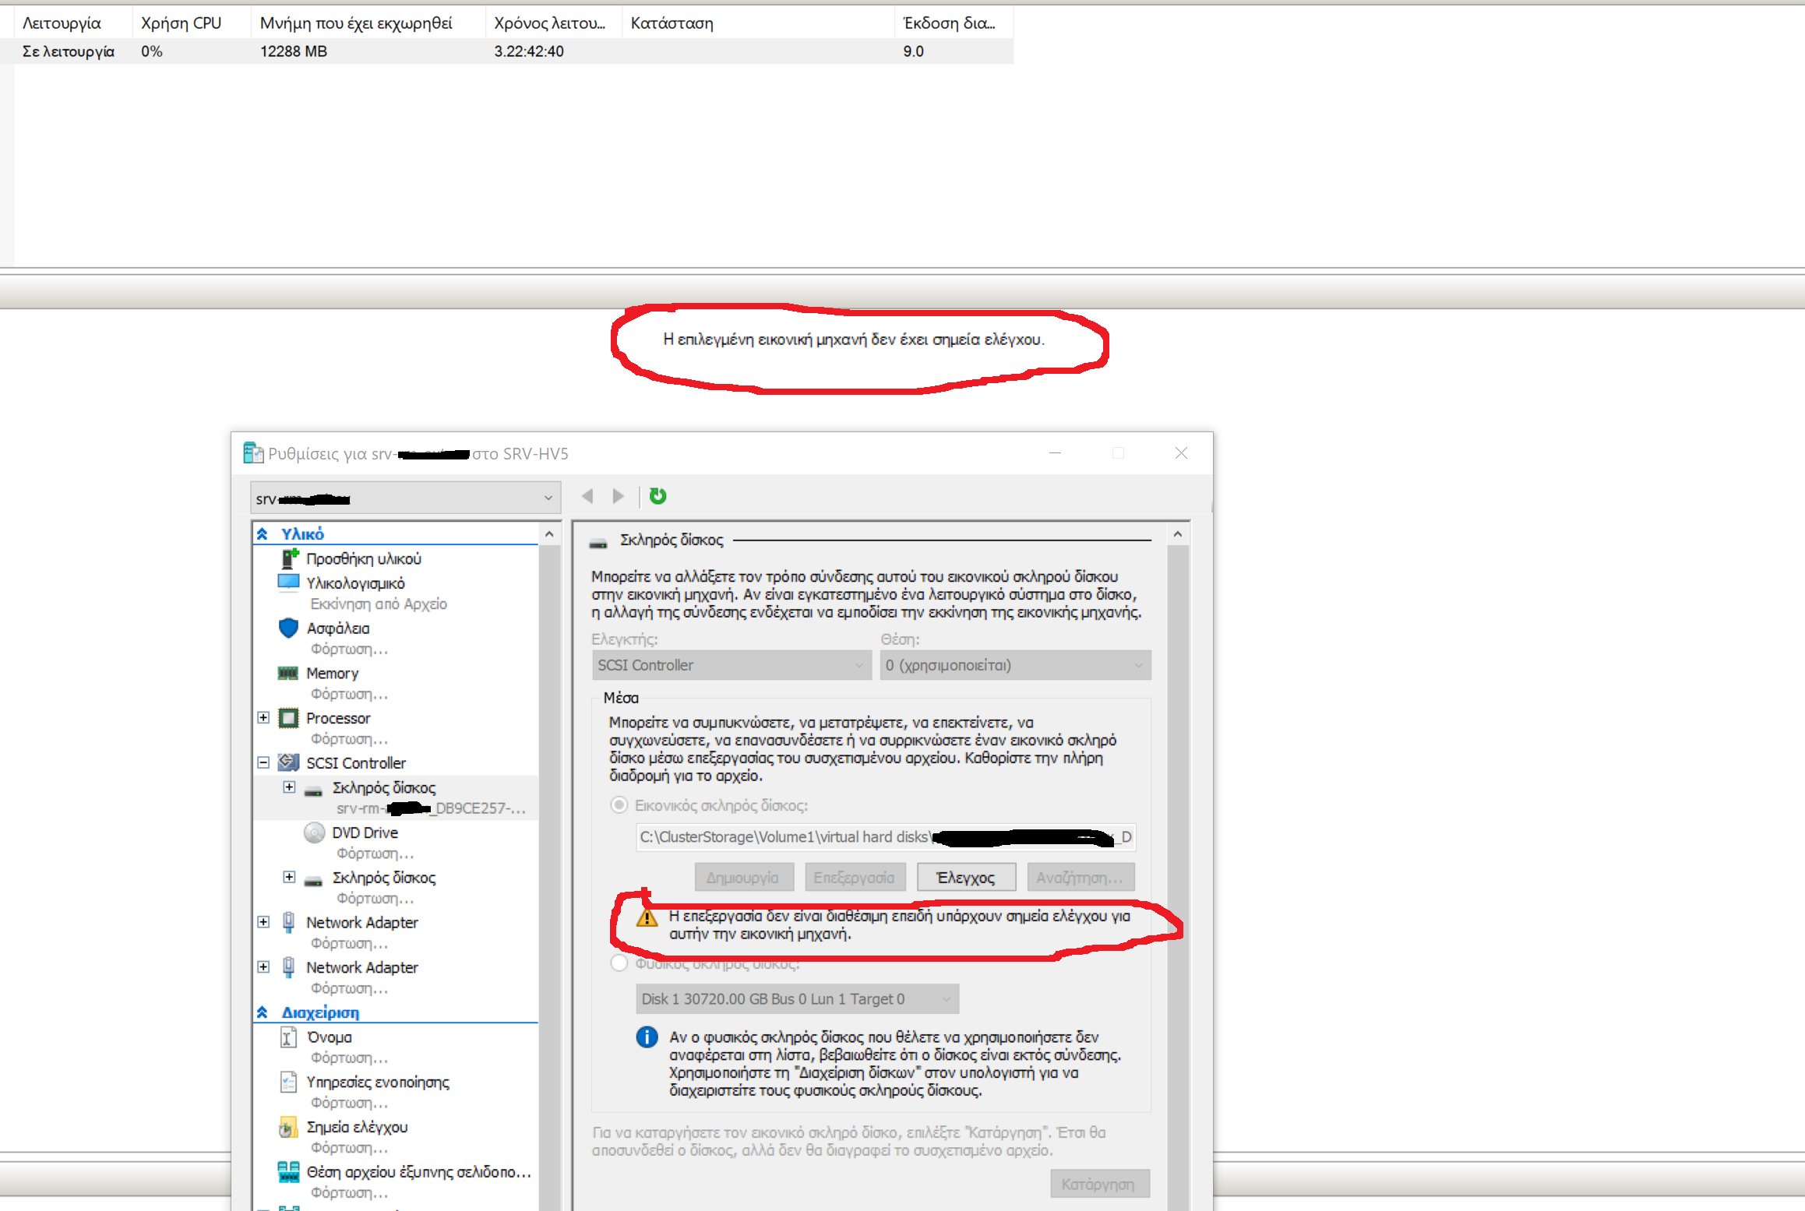Click the Κατάργηση remove button
Viewport: 1805px width, 1211px height.
coord(1100,1183)
